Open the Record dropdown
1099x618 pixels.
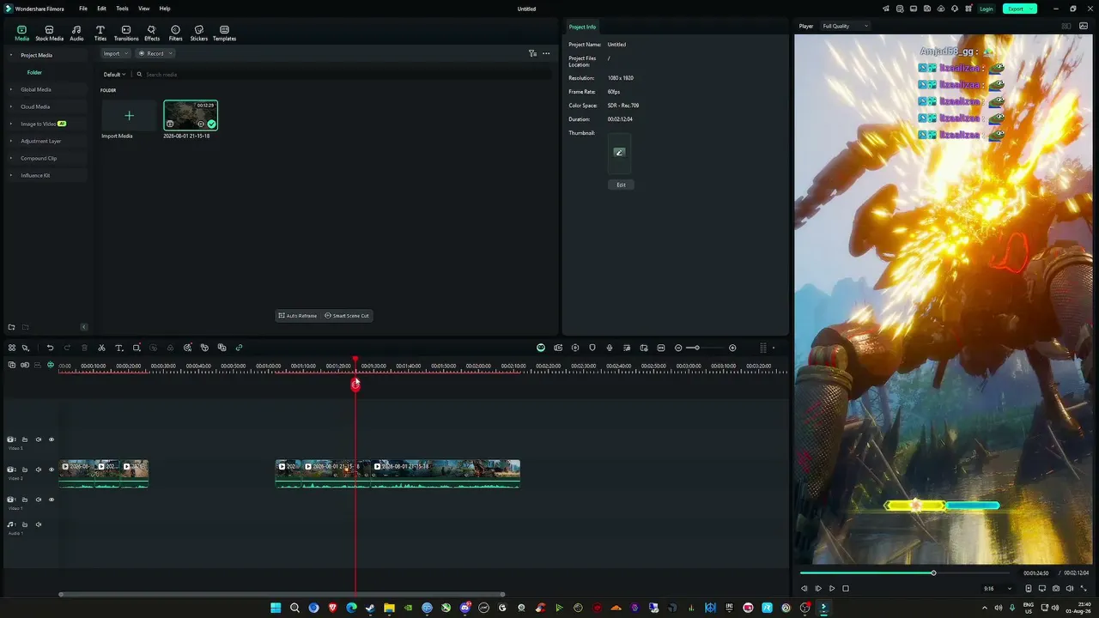tap(155, 53)
